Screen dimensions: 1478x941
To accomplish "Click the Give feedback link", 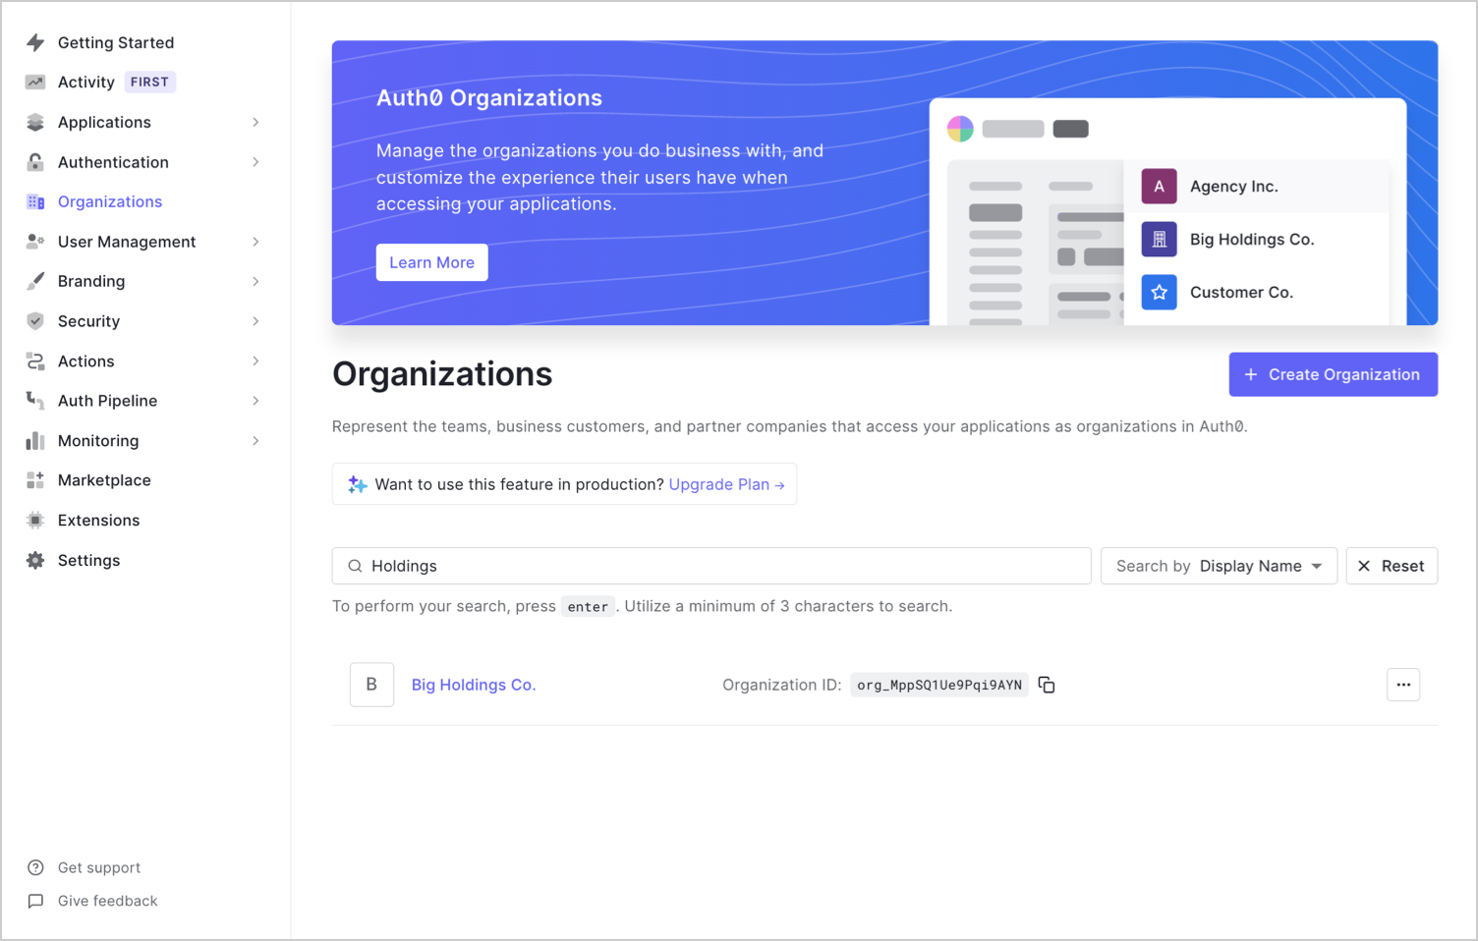I will pyautogui.click(x=108, y=901).
